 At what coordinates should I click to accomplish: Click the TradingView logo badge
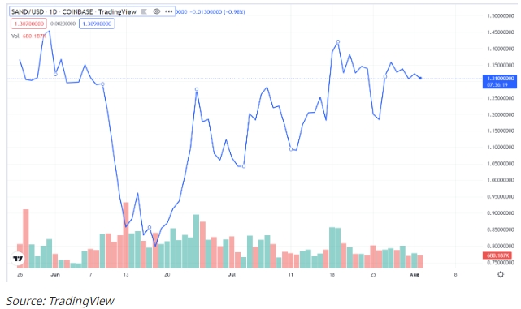(x=18, y=259)
